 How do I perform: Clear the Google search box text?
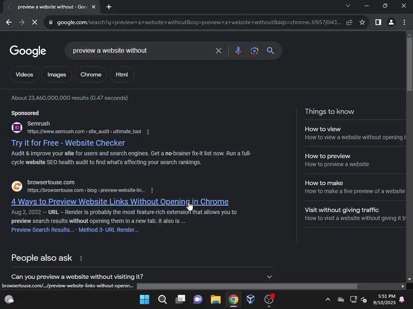click(x=218, y=51)
